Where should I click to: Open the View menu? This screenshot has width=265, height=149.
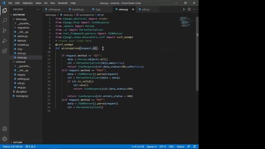pos(39,3)
